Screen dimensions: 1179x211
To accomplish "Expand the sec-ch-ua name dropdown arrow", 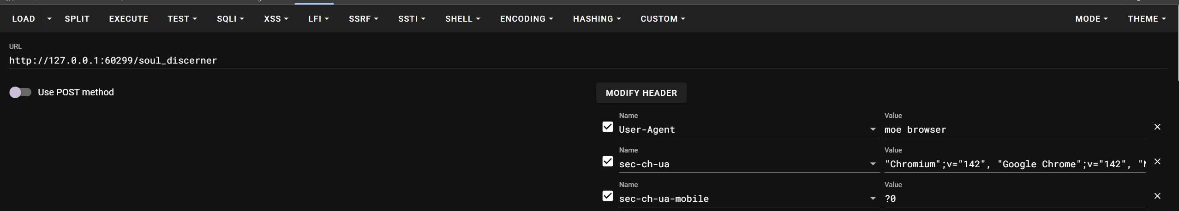I will [x=873, y=164].
